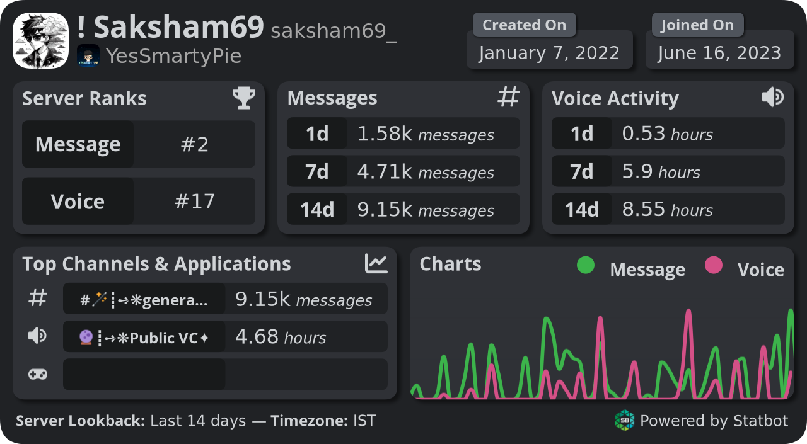Click the speaker icon beside Public VC
This screenshot has height=444, width=807.
37,336
